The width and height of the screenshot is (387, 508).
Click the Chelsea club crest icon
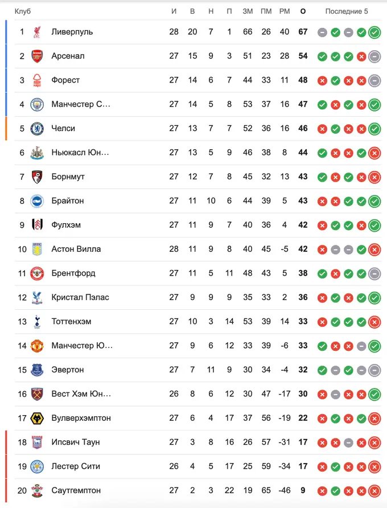click(37, 129)
